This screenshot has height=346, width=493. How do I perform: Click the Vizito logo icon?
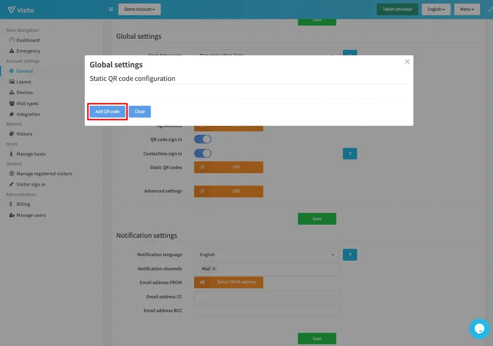pos(11,9)
